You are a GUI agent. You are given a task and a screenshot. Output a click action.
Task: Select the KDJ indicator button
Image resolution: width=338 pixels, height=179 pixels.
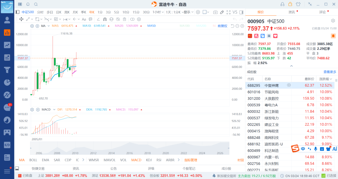tap(149, 160)
